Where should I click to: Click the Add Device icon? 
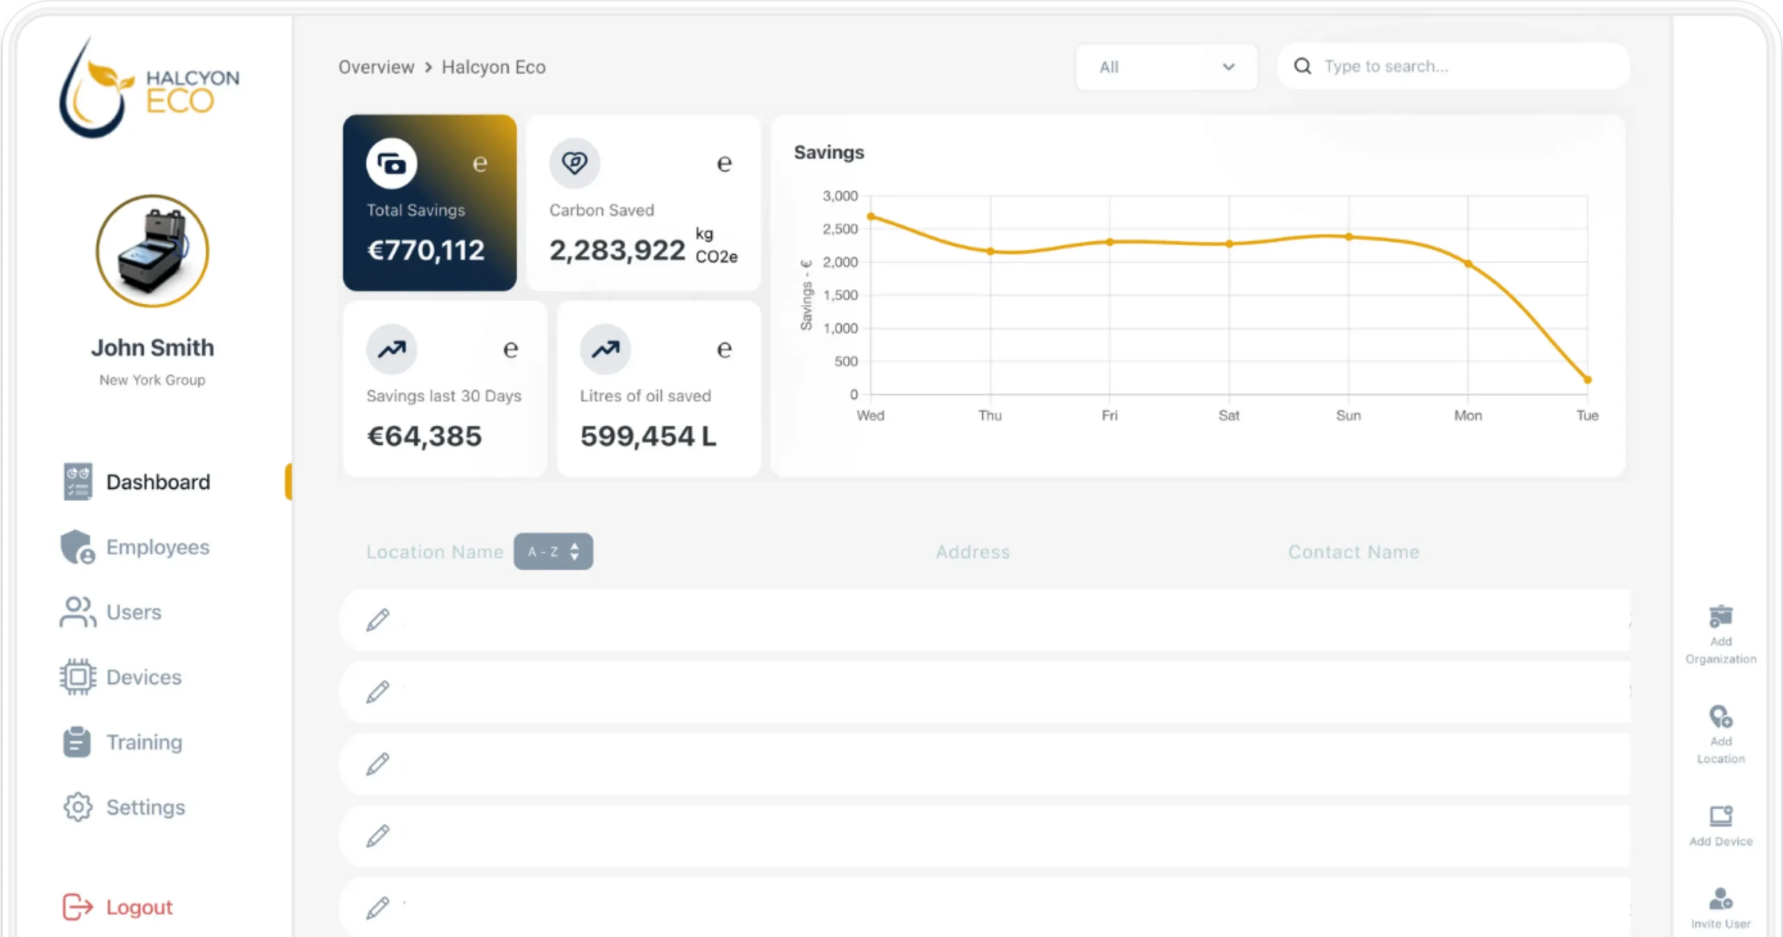pos(1720,816)
